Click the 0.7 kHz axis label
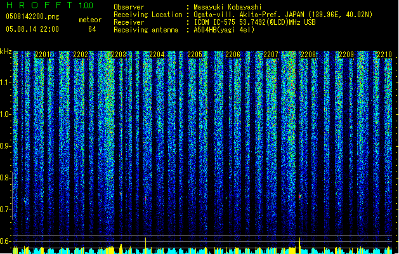 coord(5,210)
